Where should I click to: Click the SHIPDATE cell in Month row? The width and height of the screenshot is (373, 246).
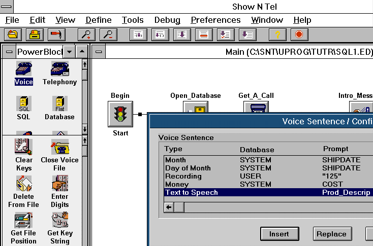(x=341, y=160)
